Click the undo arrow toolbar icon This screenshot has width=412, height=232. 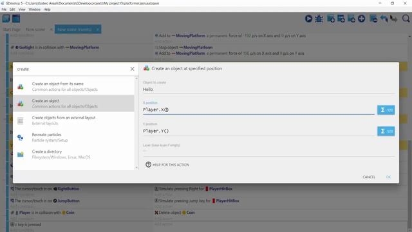(x=384, y=19)
